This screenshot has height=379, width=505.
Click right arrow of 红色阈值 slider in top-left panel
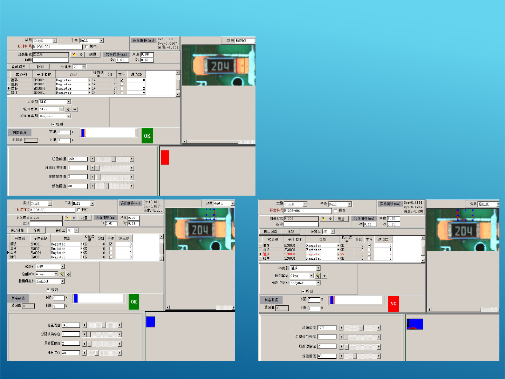click(132, 159)
